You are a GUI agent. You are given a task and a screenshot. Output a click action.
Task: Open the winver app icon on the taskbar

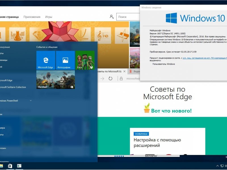pos(19,166)
